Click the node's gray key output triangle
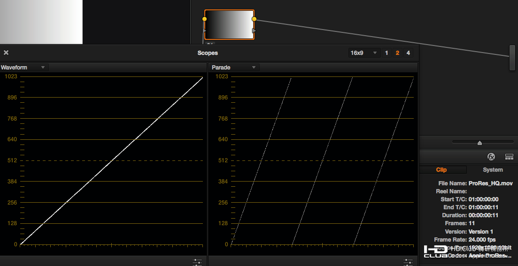The width and height of the screenshot is (518, 266). point(254,31)
